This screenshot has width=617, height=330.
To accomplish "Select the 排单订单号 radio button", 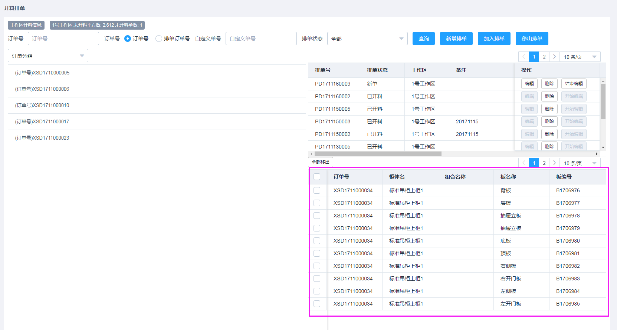I will coord(159,39).
